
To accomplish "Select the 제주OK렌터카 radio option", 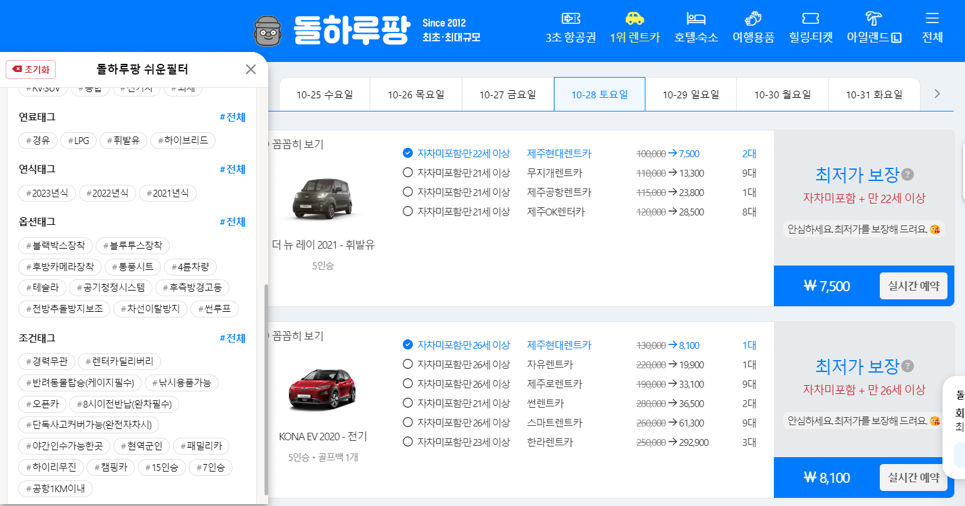I will [x=408, y=211].
